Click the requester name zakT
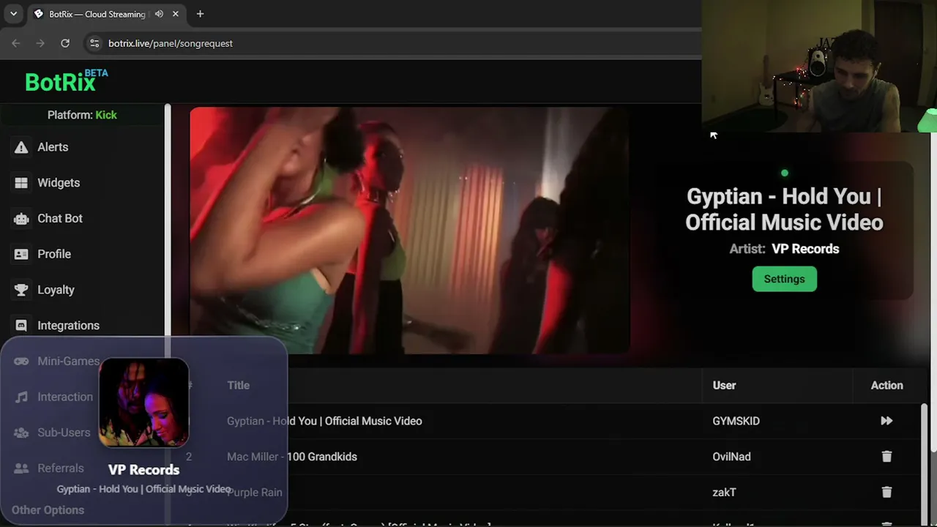This screenshot has width=937, height=527. [724, 493]
